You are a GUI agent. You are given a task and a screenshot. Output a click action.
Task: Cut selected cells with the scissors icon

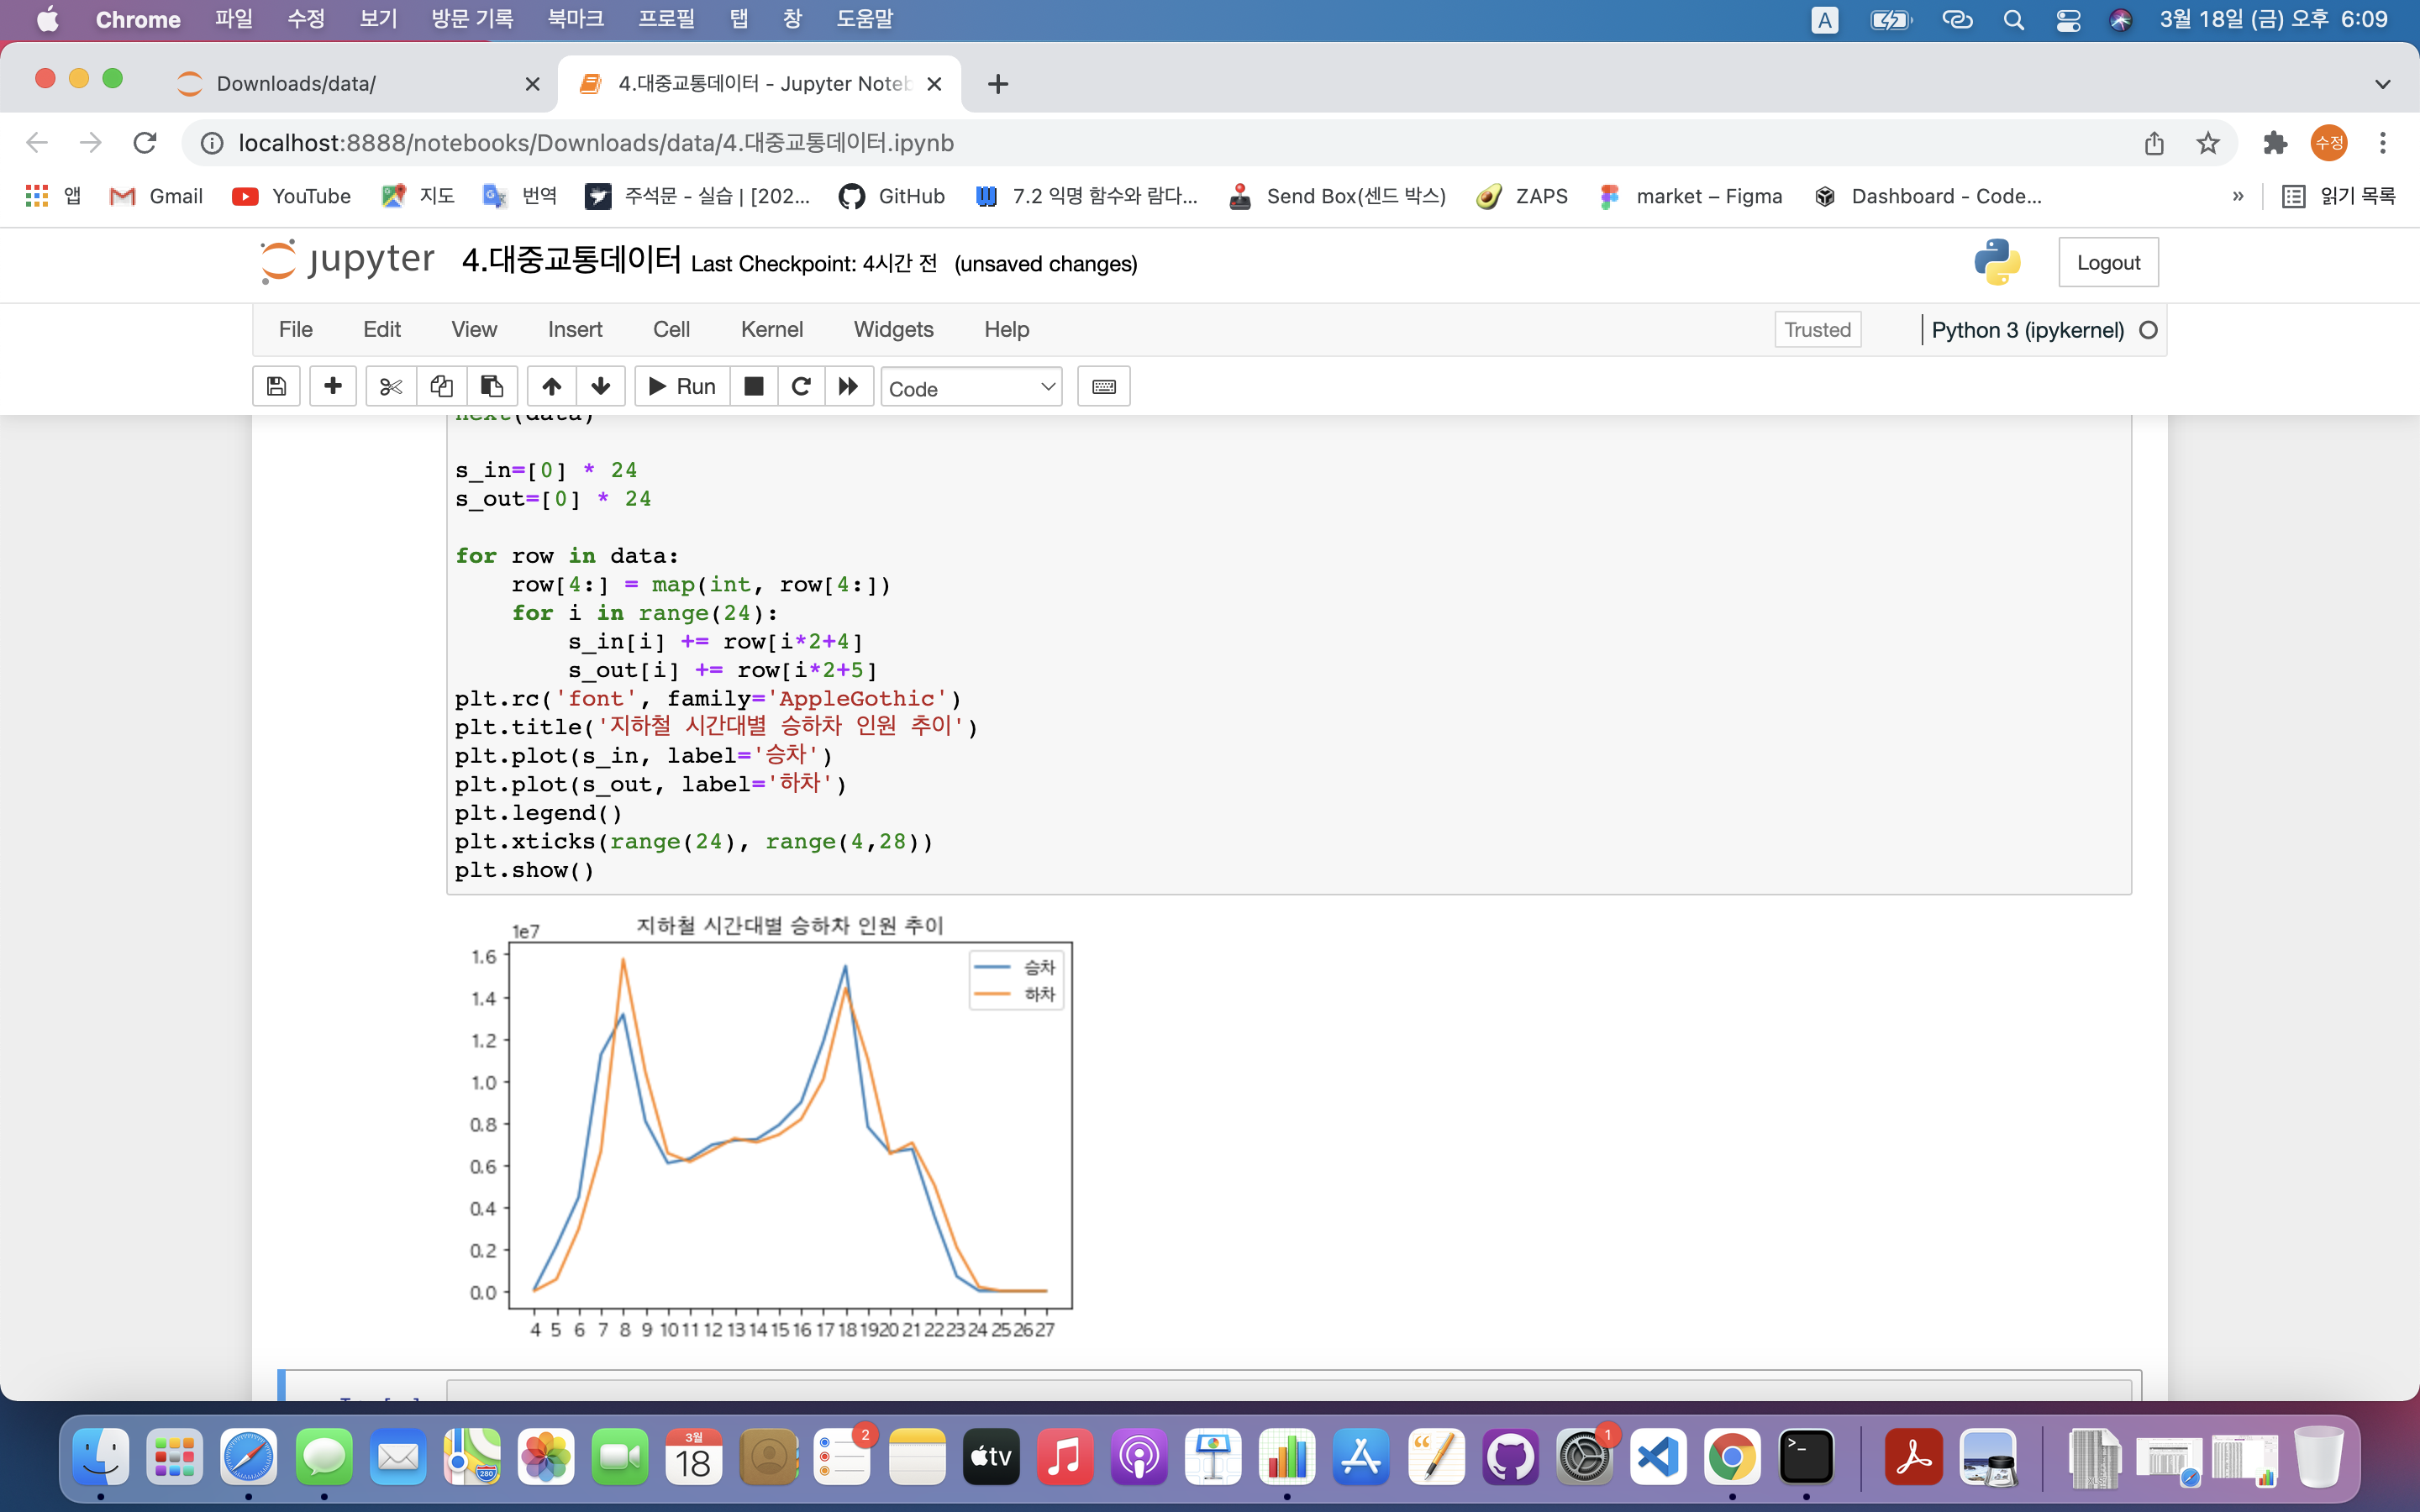[391, 387]
